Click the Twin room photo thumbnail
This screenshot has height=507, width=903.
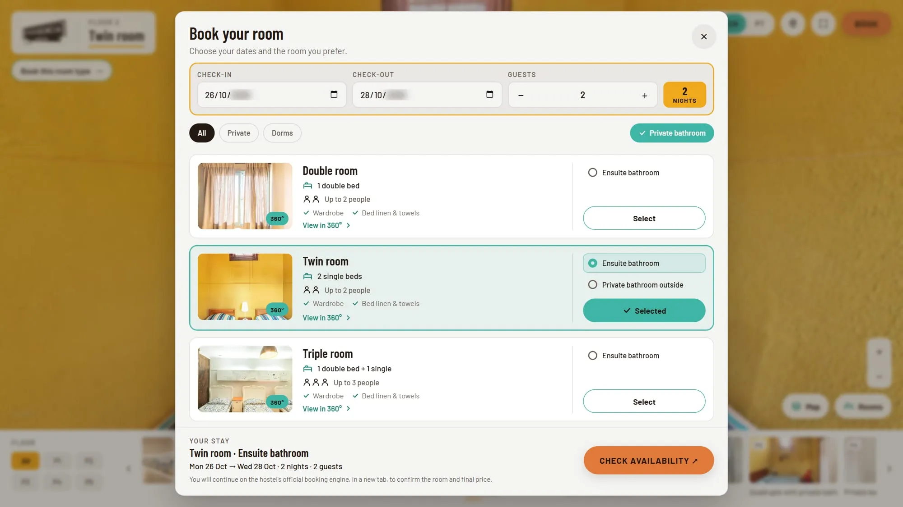click(x=245, y=287)
